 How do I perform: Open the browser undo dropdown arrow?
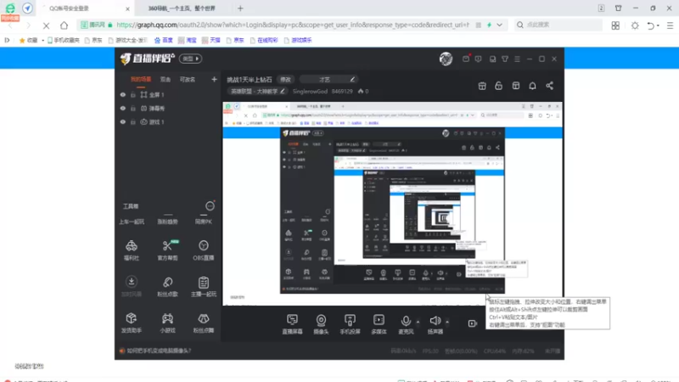[x=659, y=25]
